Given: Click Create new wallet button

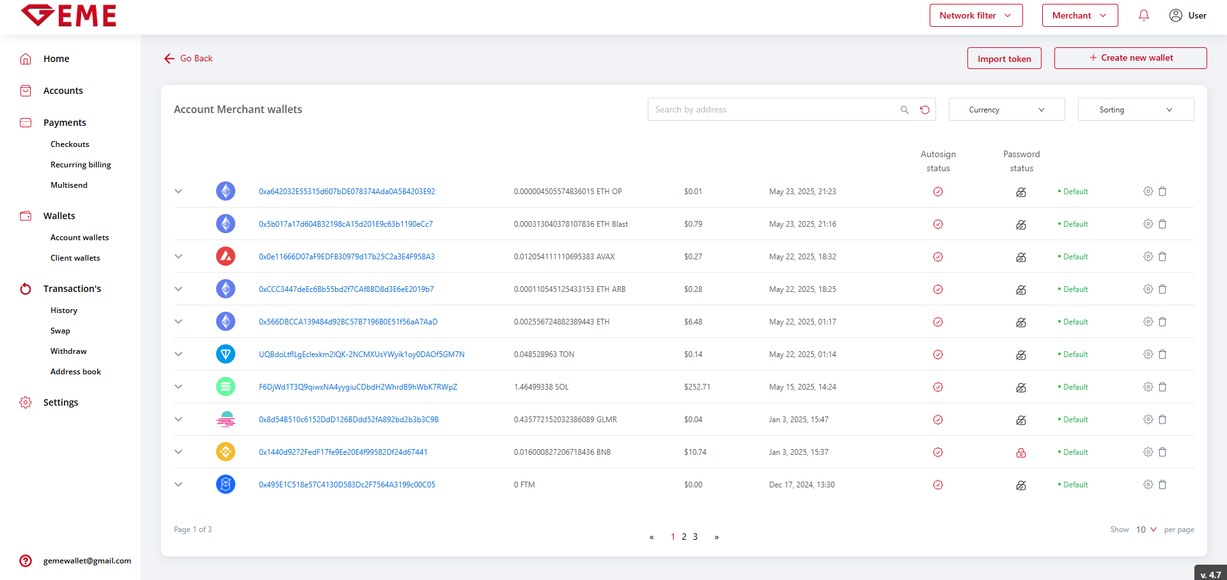Looking at the screenshot, I should 1130,58.
